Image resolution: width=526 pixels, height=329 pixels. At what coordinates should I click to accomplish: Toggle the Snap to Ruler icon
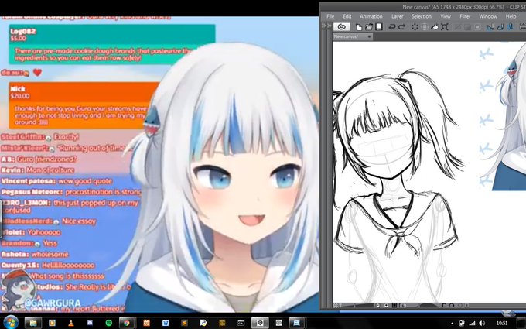(490, 27)
